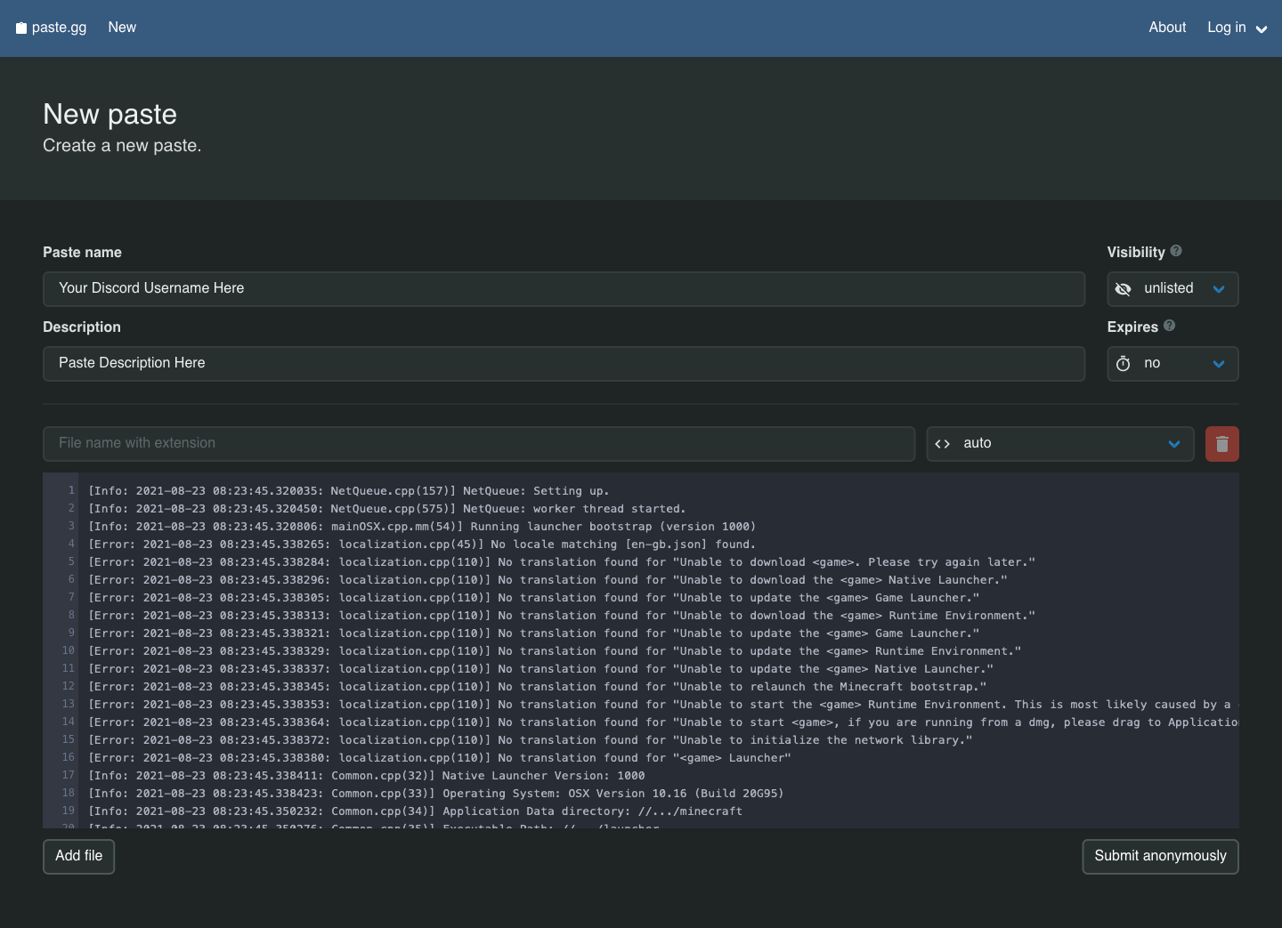1282x928 pixels.
Task: Expand the Log in chevron menu
Action: point(1262,28)
